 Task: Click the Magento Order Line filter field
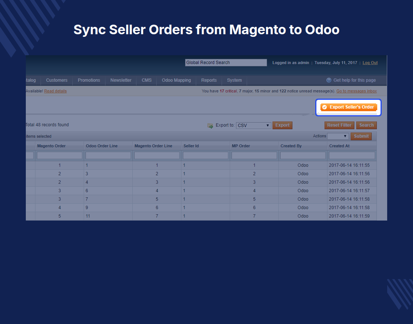pyautogui.click(x=157, y=155)
